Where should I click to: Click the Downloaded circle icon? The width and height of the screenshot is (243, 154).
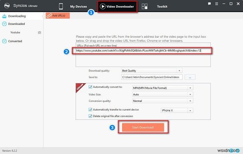click(x=4, y=24)
